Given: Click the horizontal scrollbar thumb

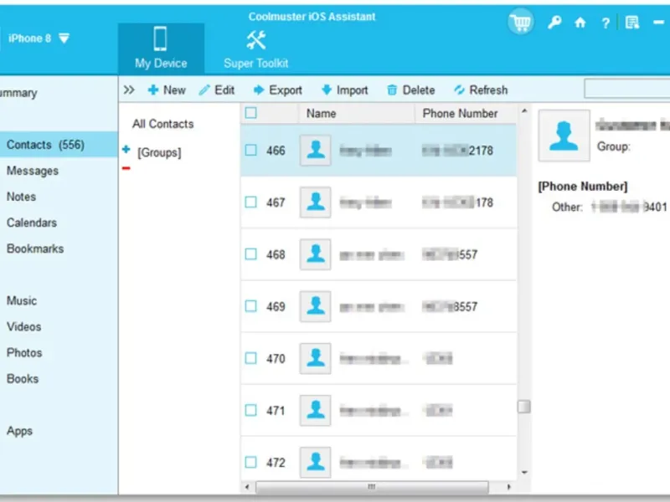Looking at the screenshot, I should coord(372,487).
